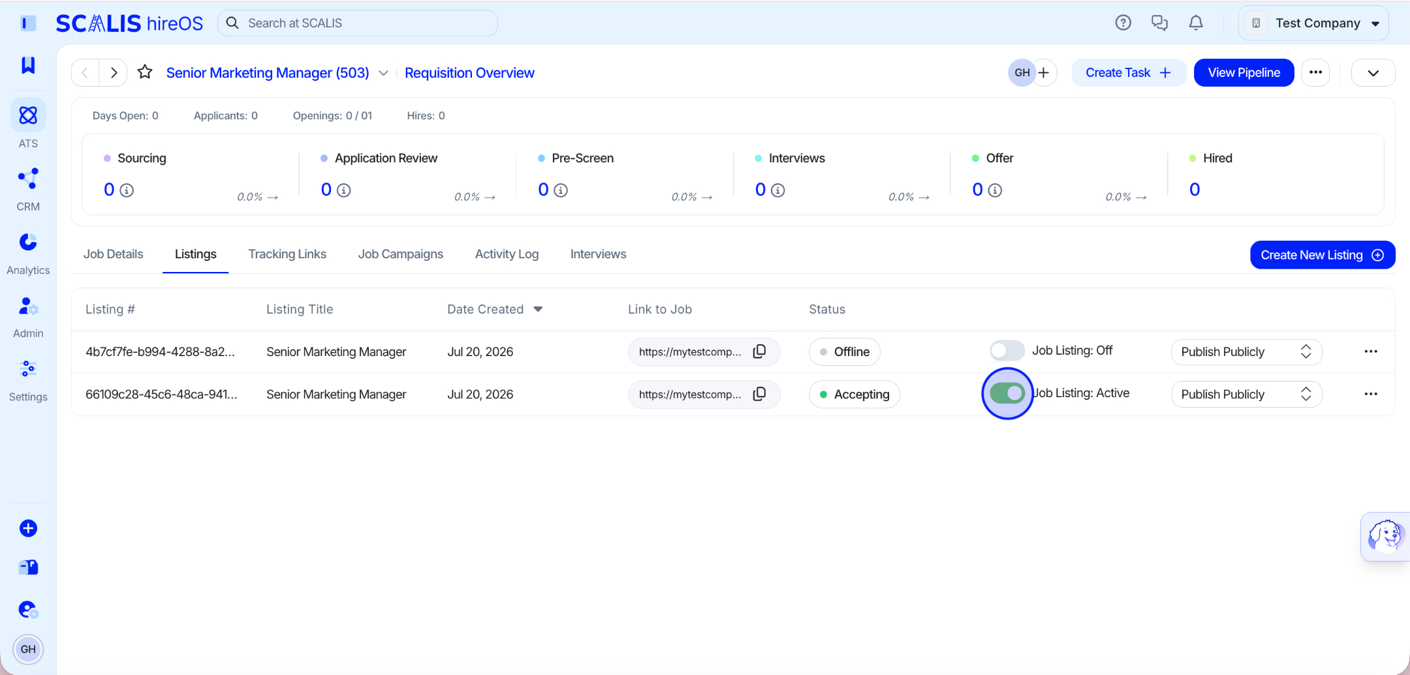Sort by Date Created arrow
The height and width of the screenshot is (675, 1410).
[539, 309]
